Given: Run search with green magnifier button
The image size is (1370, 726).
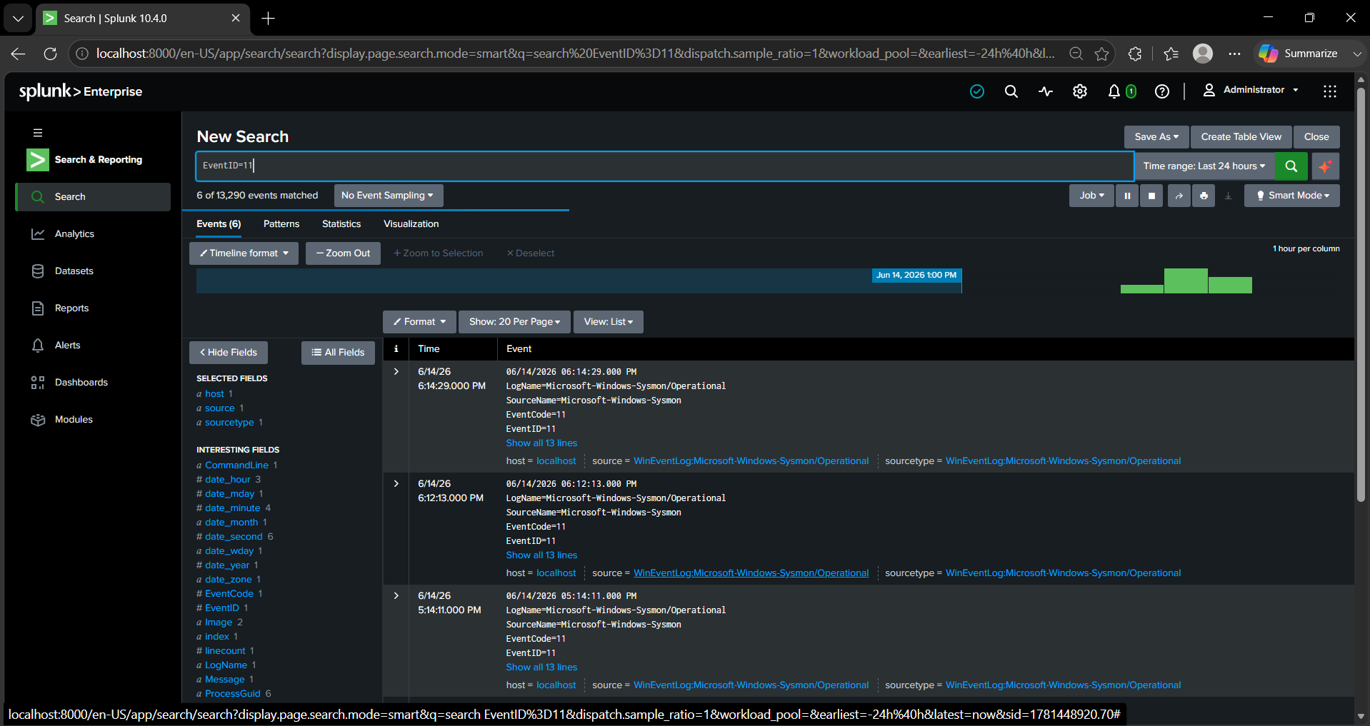Looking at the screenshot, I should 1291,166.
